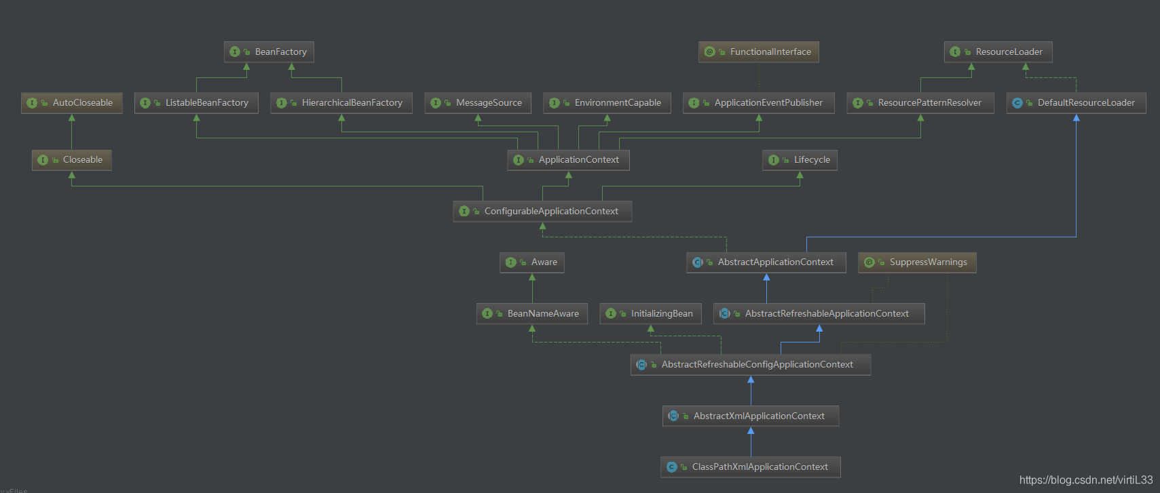
Task: Select the EnvironmentCapable label
Action: [618, 103]
